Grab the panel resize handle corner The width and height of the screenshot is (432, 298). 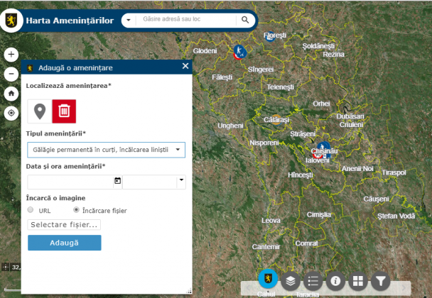pyautogui.click(x=189, y=291)
